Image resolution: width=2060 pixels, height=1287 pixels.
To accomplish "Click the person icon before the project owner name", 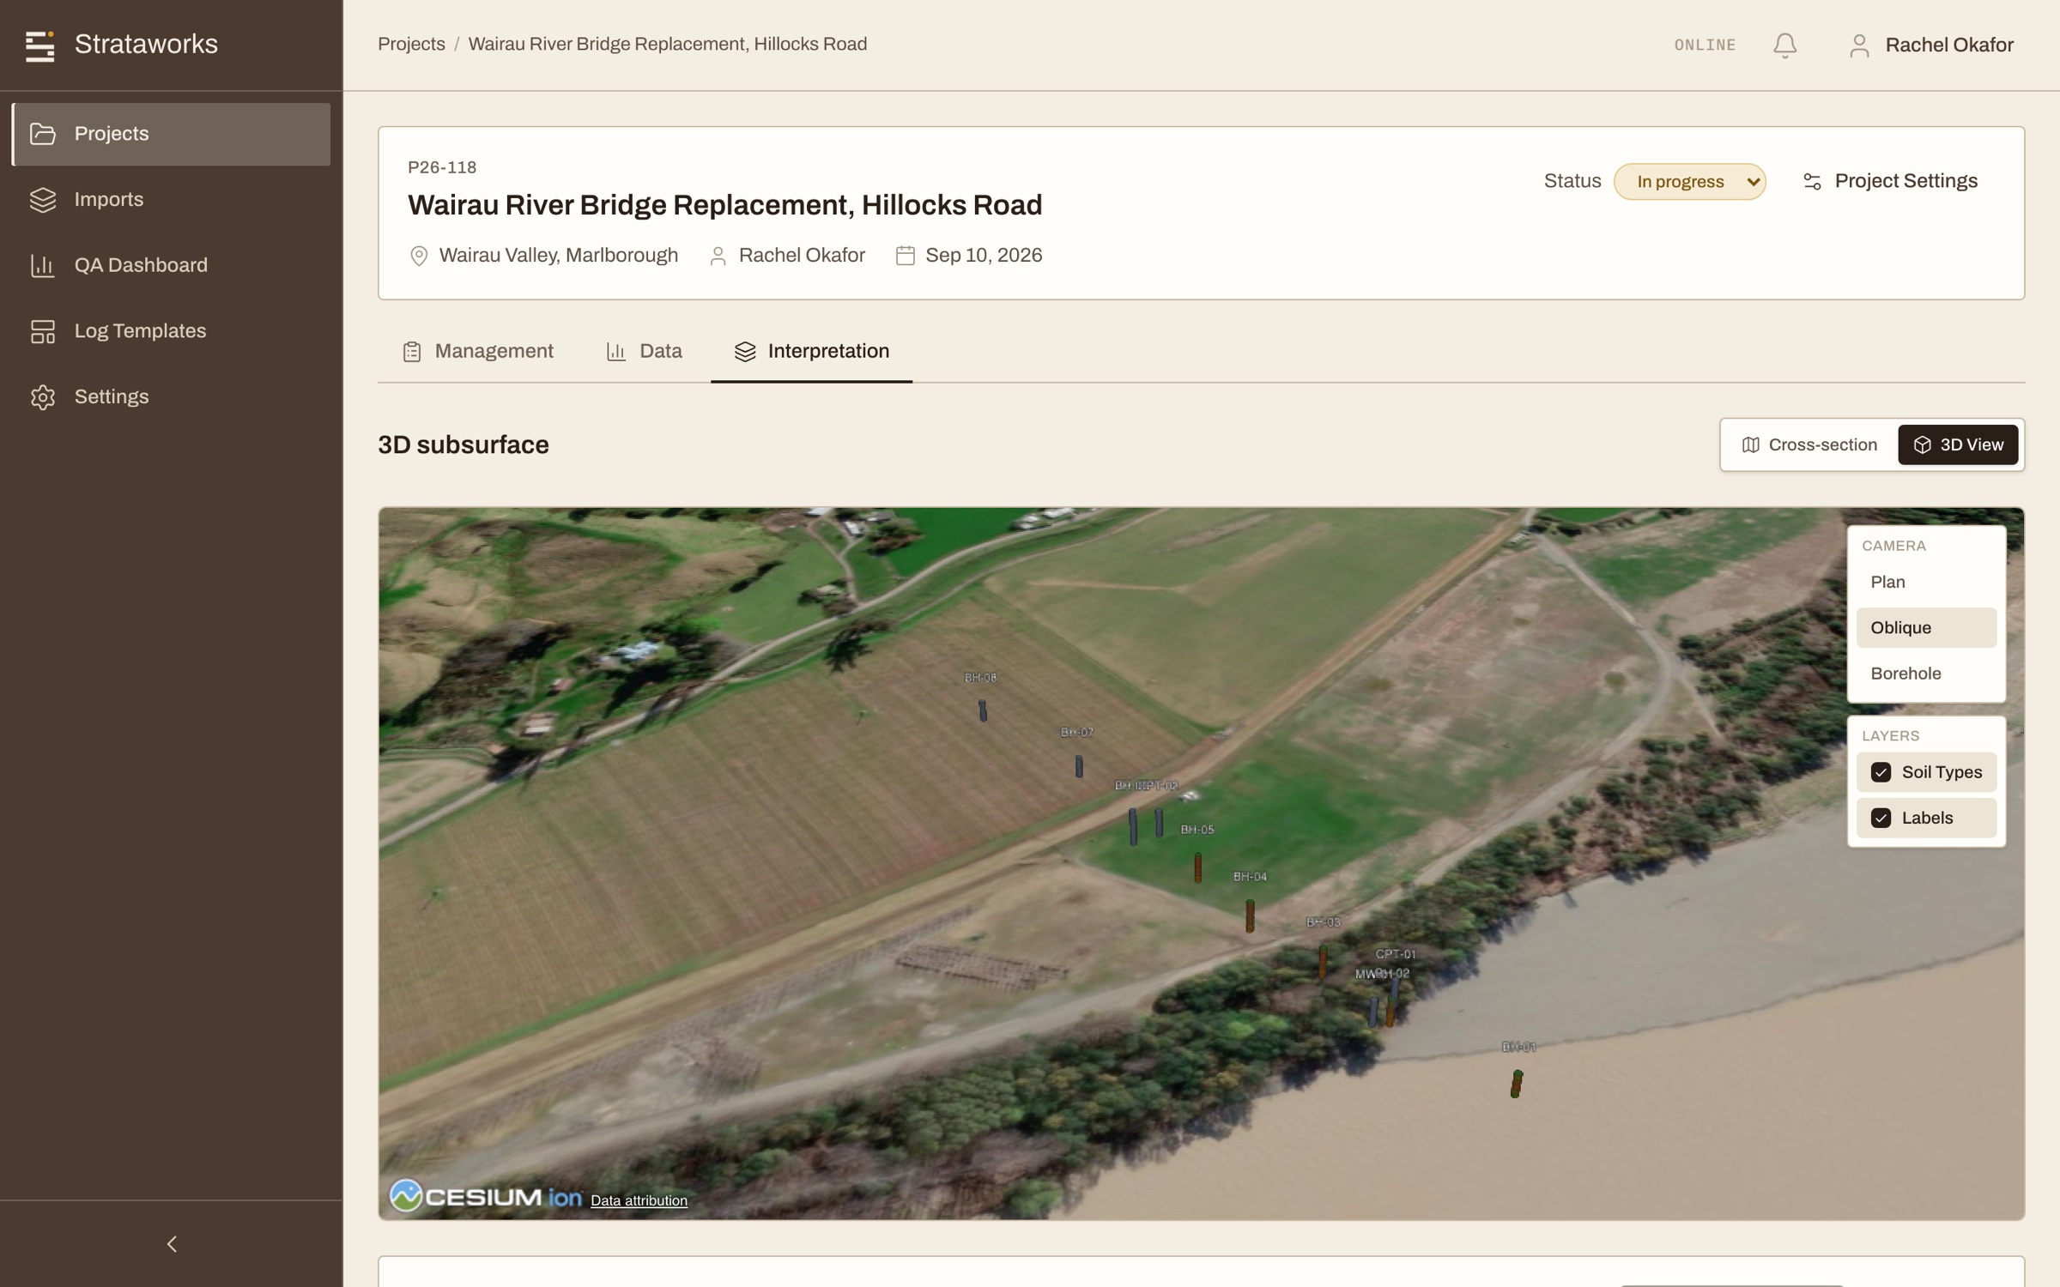I will click(x=718, y=256).
